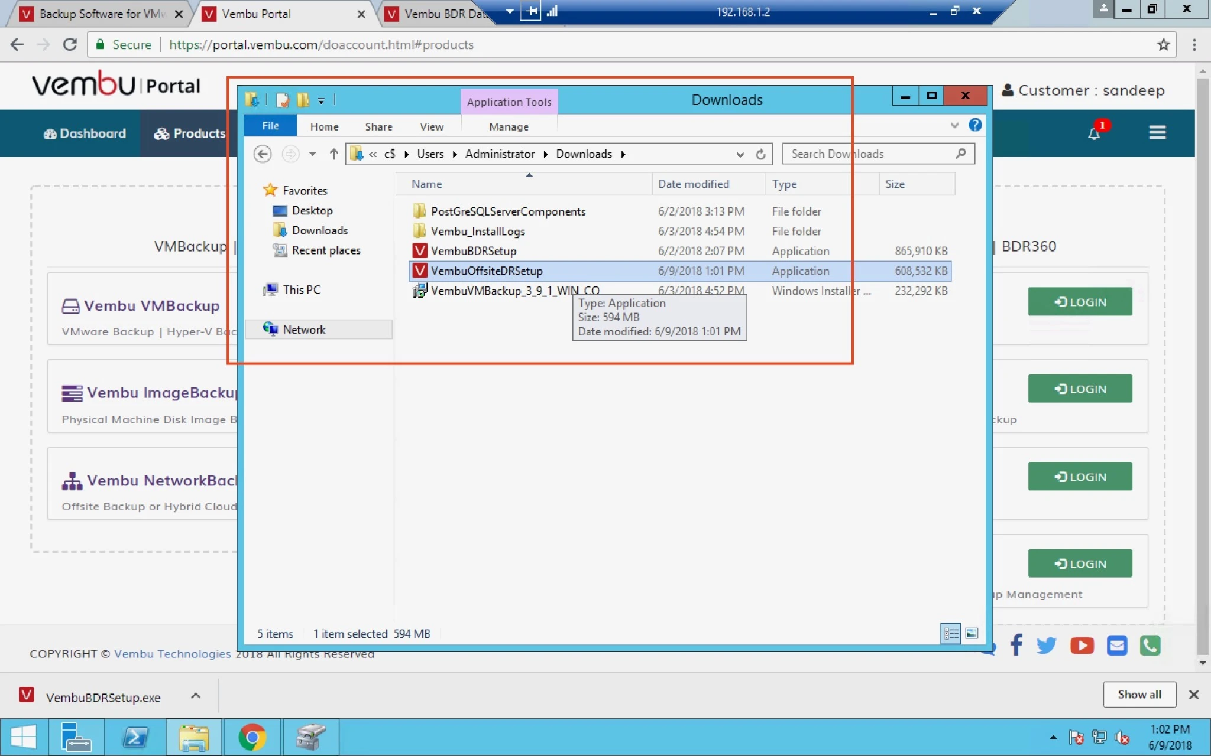Open Chrome from the Windows taskbar
1211x756 pixels.
(x=252, y=737)
